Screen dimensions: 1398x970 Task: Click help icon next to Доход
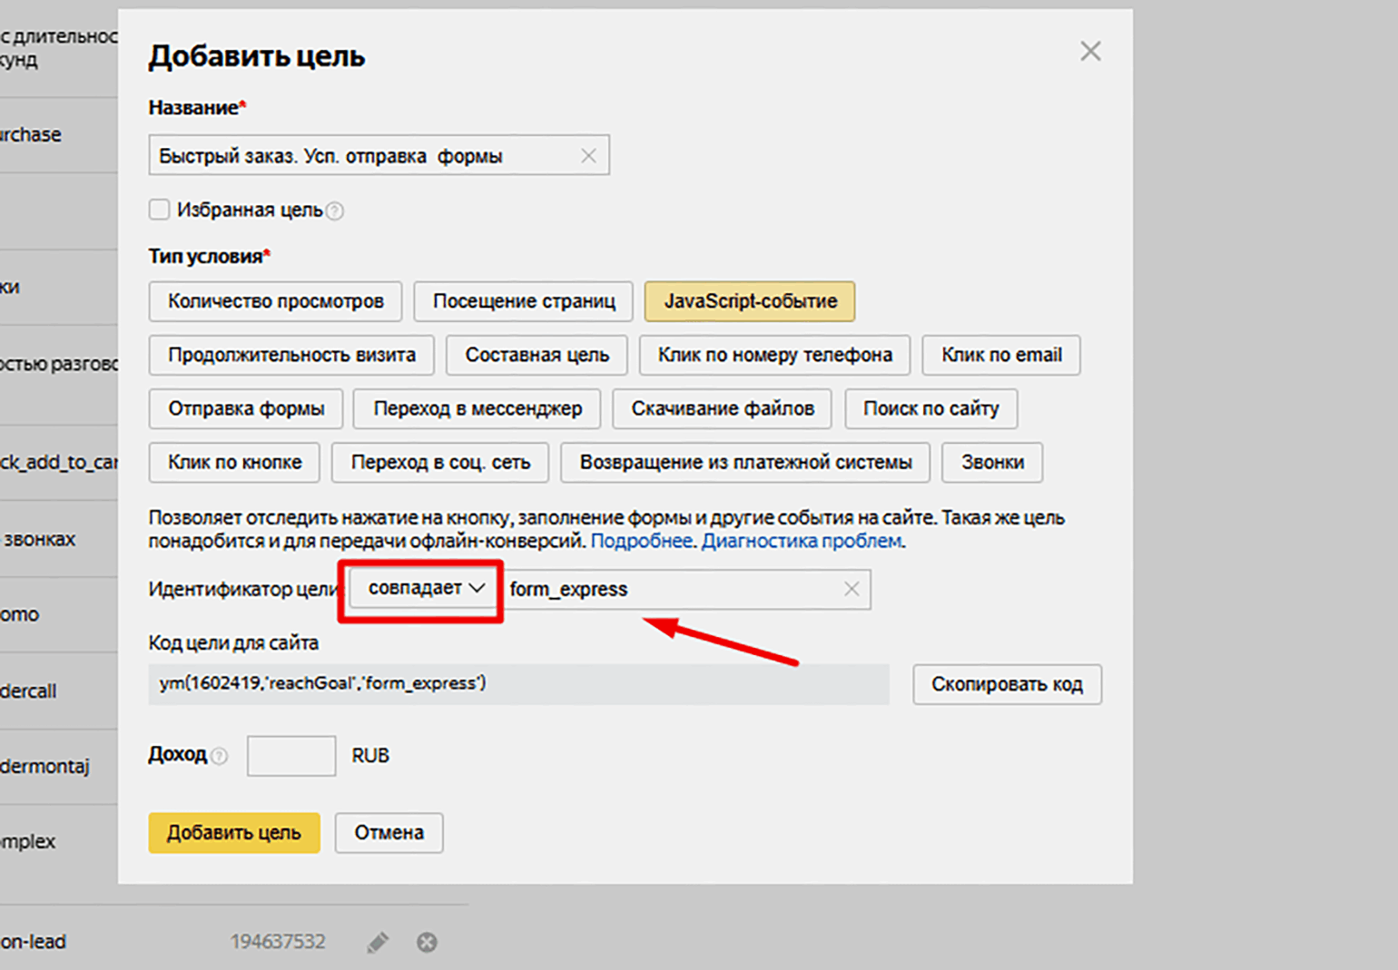click(x=219, y=756)
